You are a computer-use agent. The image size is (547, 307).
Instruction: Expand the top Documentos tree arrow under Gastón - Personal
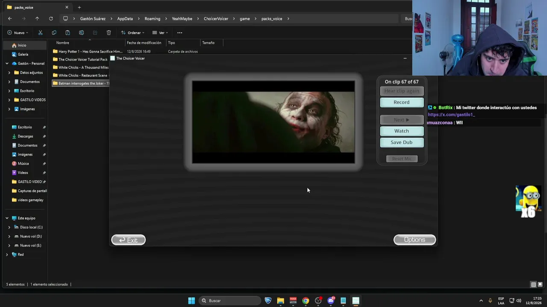9,82
